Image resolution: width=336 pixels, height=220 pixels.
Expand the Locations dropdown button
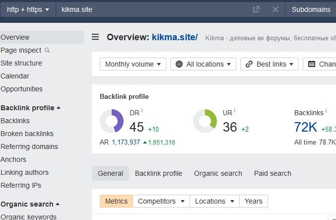(x=214, y=201)
